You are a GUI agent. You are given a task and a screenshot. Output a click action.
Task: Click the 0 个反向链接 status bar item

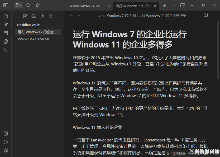(x=176, y=154)
